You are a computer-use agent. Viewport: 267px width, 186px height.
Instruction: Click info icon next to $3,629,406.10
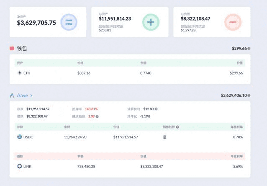(x=249, y=95)
